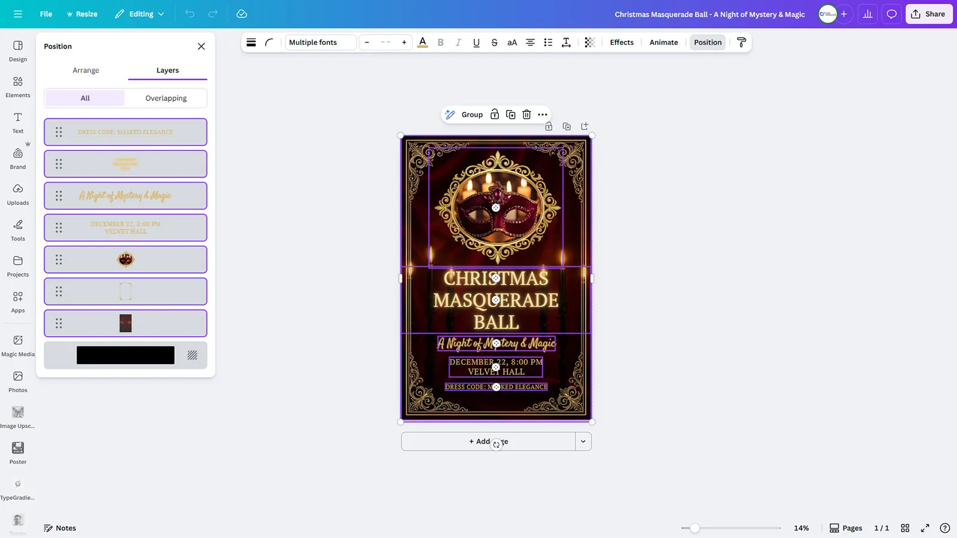Viewport: 957px width, 538px height.
Task: Toggle underline formatting
Action: (476, 42)
